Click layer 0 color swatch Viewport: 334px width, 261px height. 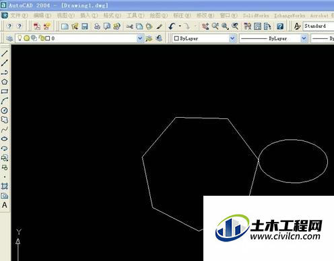48,38
